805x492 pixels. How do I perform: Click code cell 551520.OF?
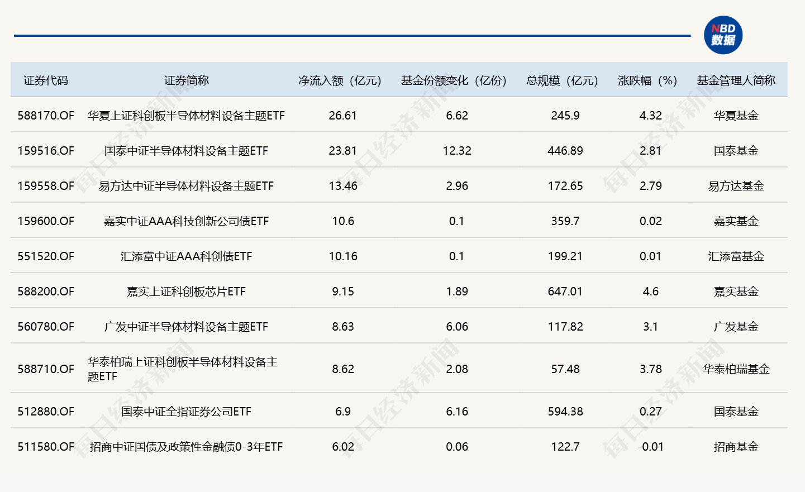click(x=46, y=256)
